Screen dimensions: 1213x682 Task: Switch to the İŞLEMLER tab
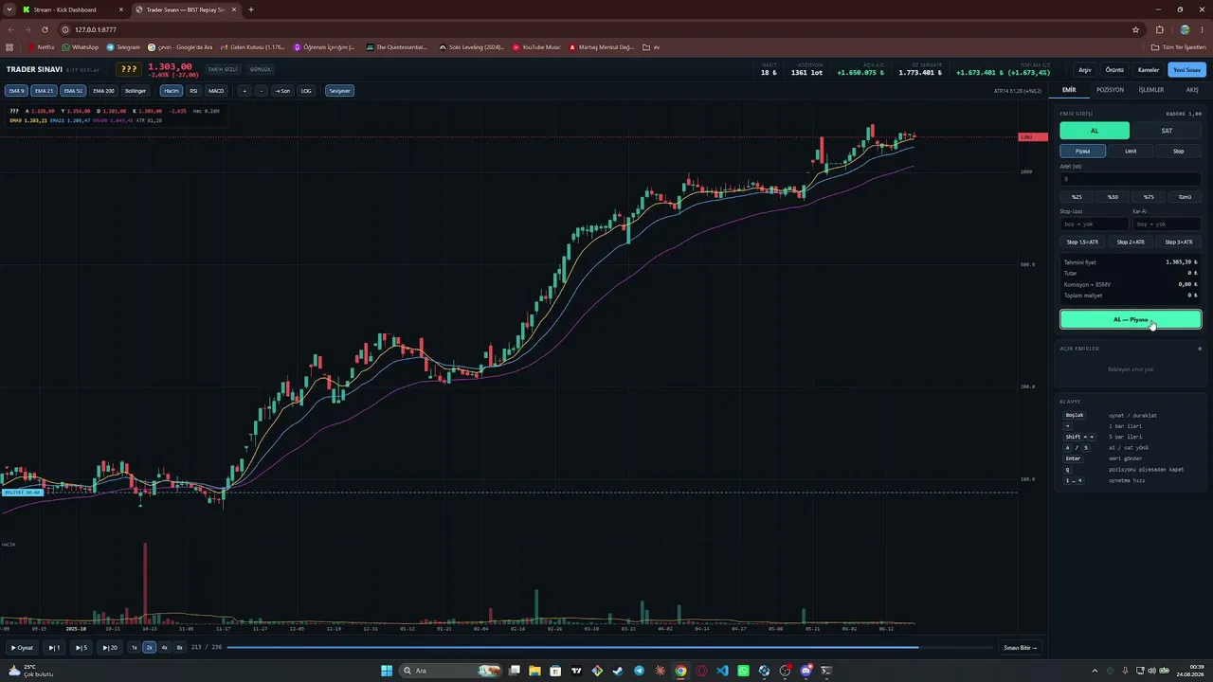tap(1151, 90)
